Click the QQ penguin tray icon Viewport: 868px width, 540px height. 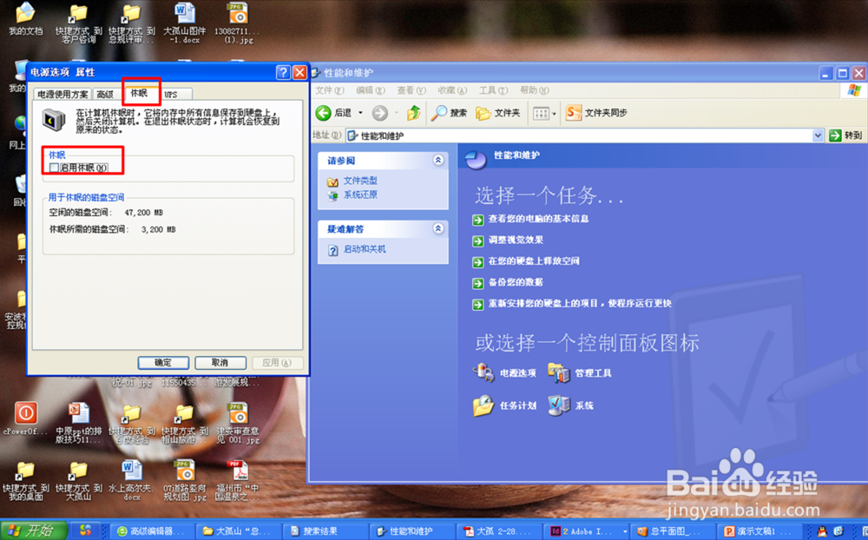click(821, 531)
